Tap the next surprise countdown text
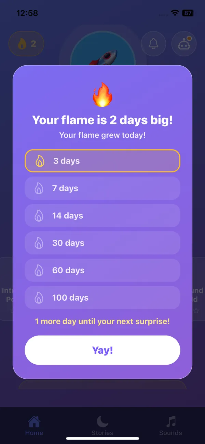 102,322
